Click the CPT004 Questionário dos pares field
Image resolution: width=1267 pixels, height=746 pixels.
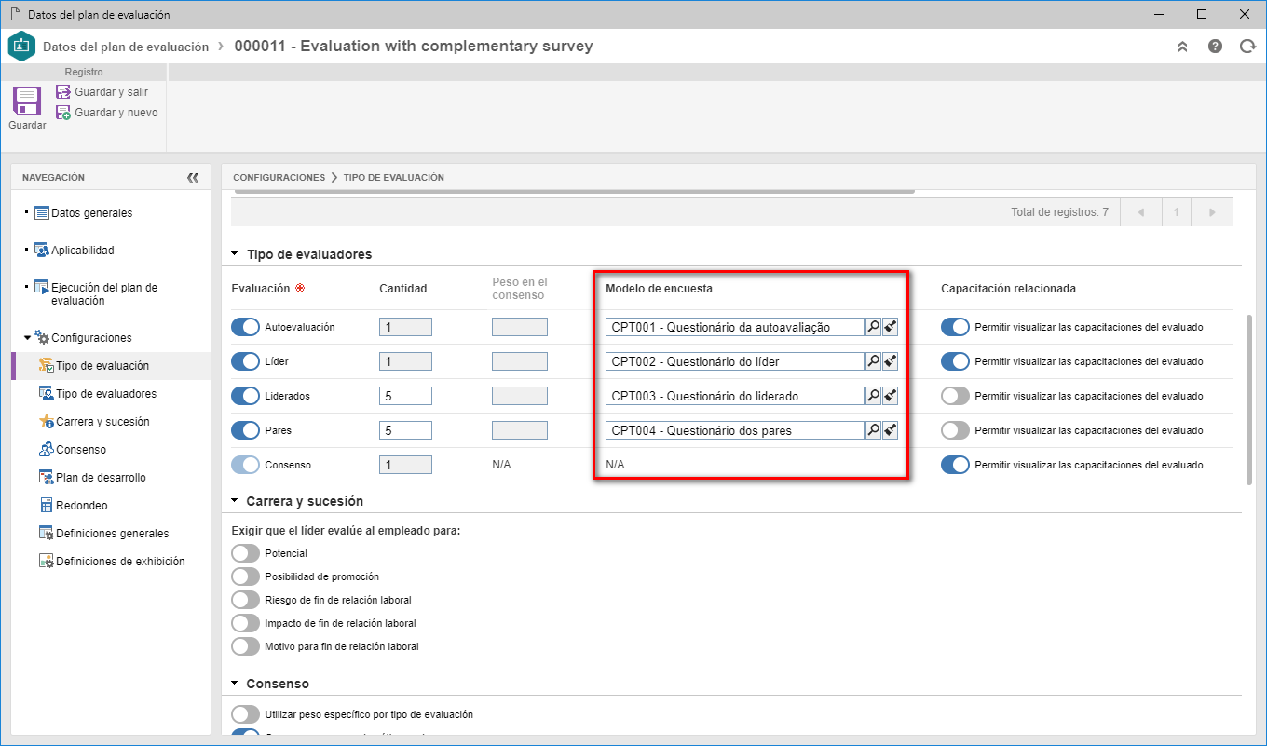[x=735, y=430]
